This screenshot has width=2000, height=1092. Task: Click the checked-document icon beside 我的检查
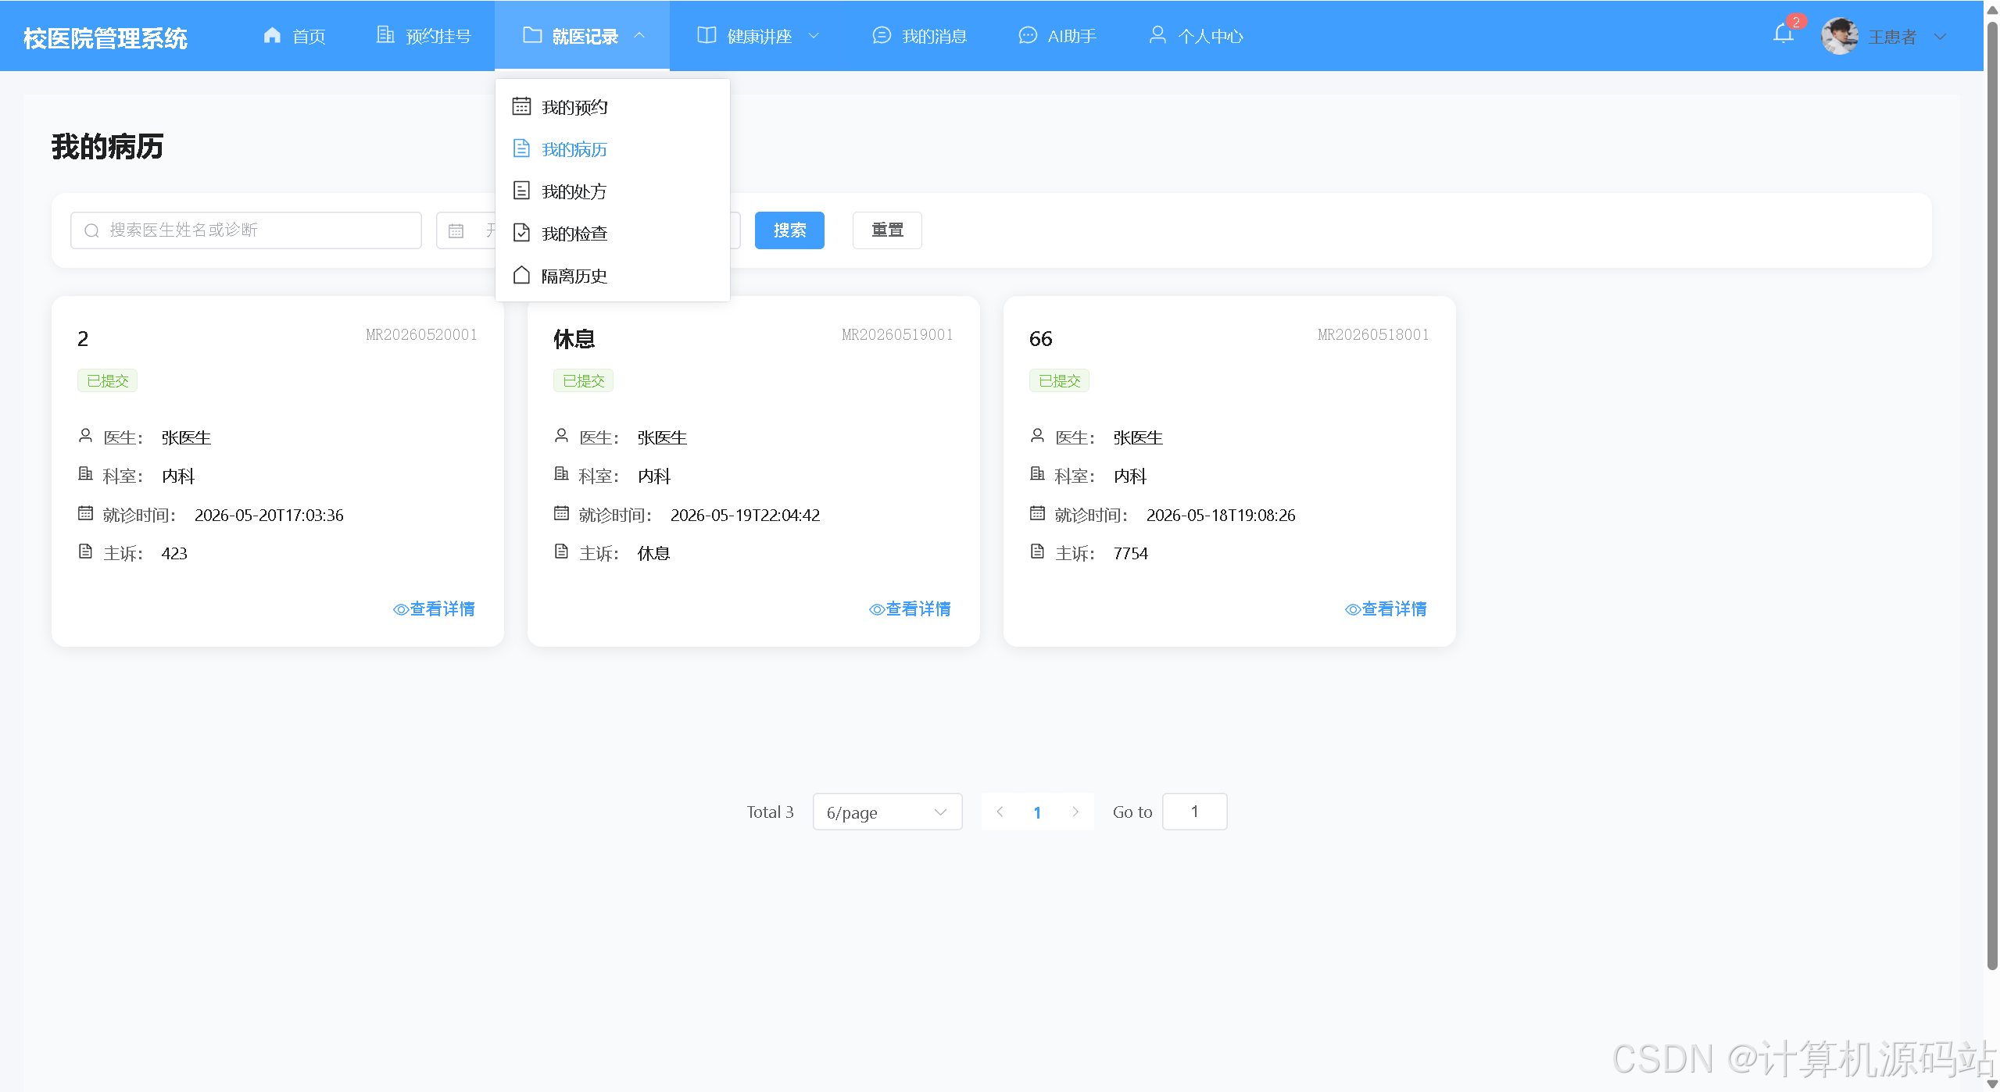coord(521,233)
